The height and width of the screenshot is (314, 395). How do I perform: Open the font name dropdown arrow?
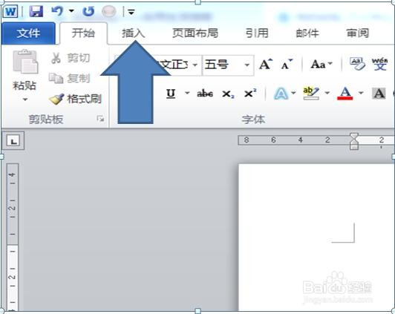click(x=195, y=65)
